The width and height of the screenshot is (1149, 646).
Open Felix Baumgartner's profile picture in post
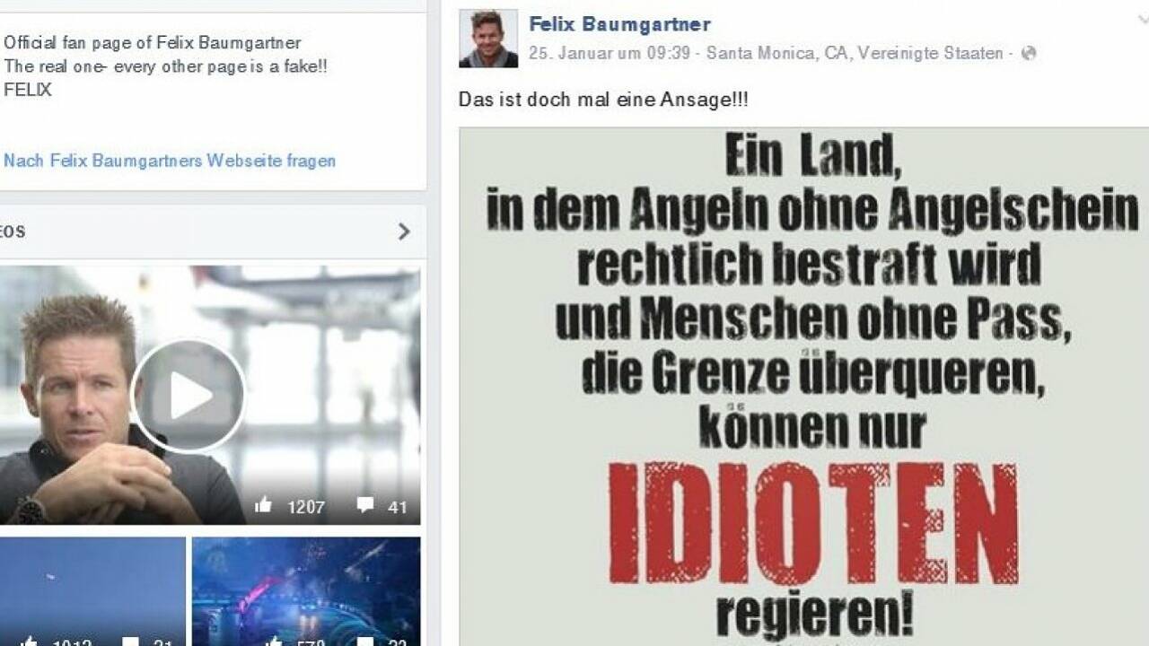(x=488, y=39)
